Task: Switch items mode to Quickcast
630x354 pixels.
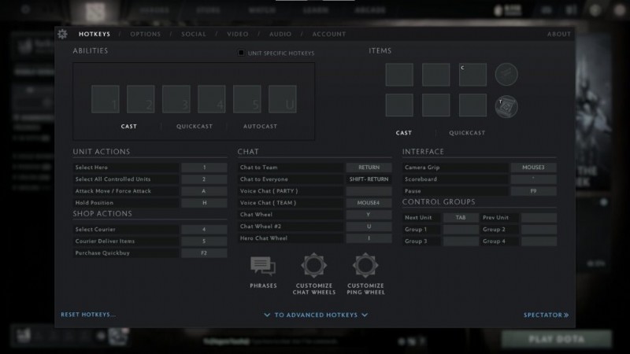Action: (x=467, y=133)
